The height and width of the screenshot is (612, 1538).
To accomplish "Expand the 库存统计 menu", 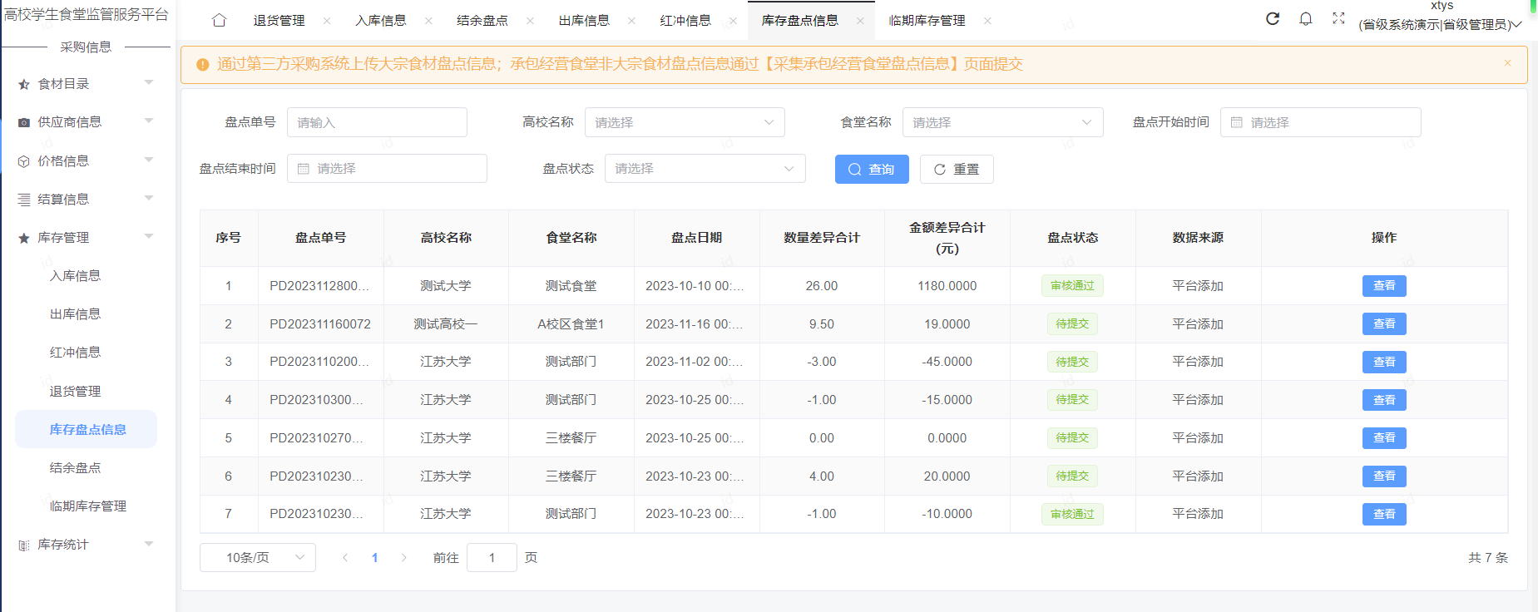I will coord(149,544).
